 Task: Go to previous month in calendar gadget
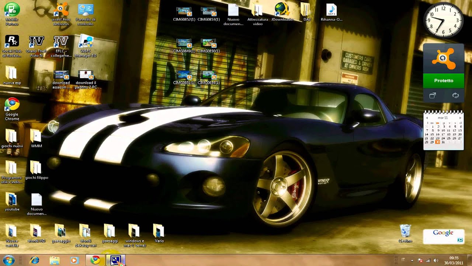click(427, 118)
